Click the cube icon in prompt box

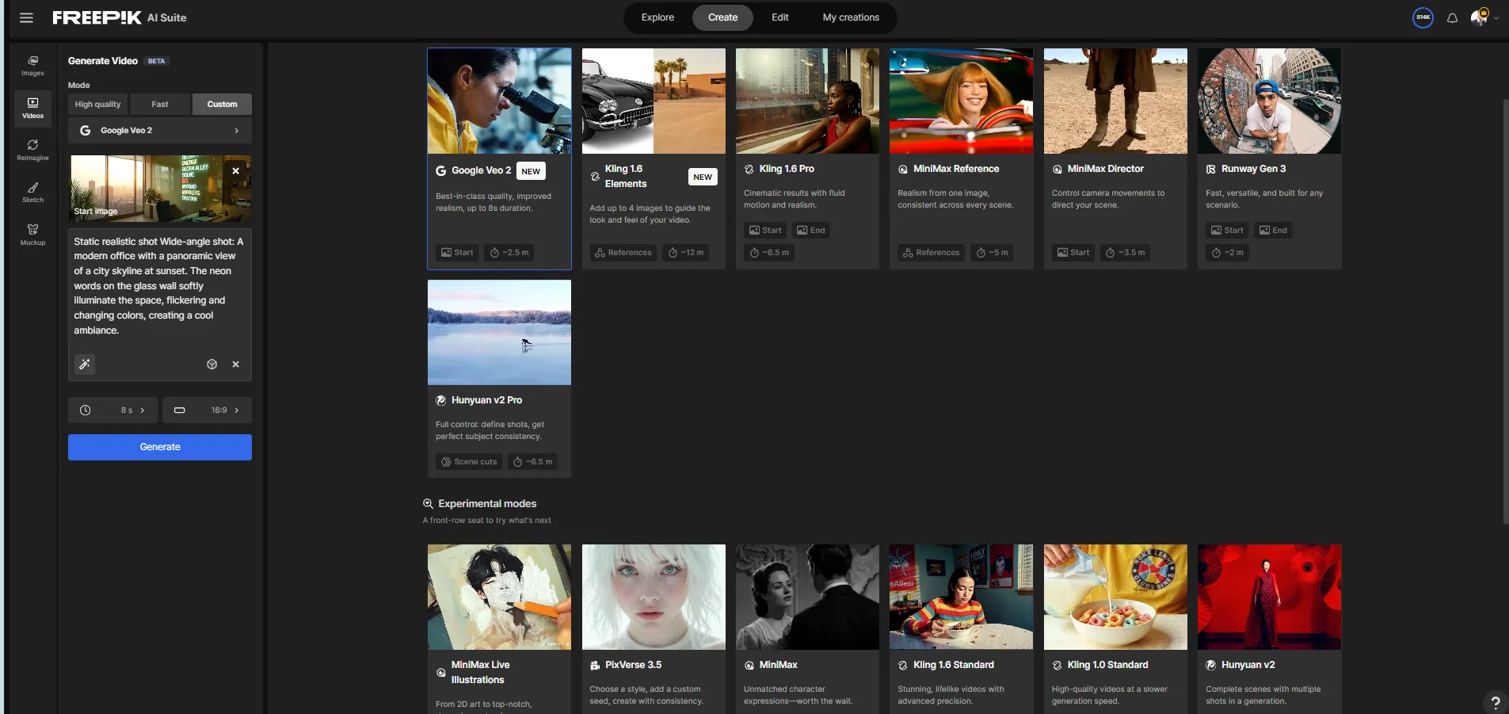pos(211,365)
